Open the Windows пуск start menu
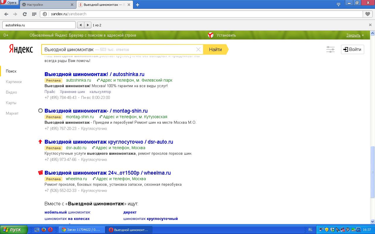The height and width of the screenshot is (234, 375). [x=14, y=230]
